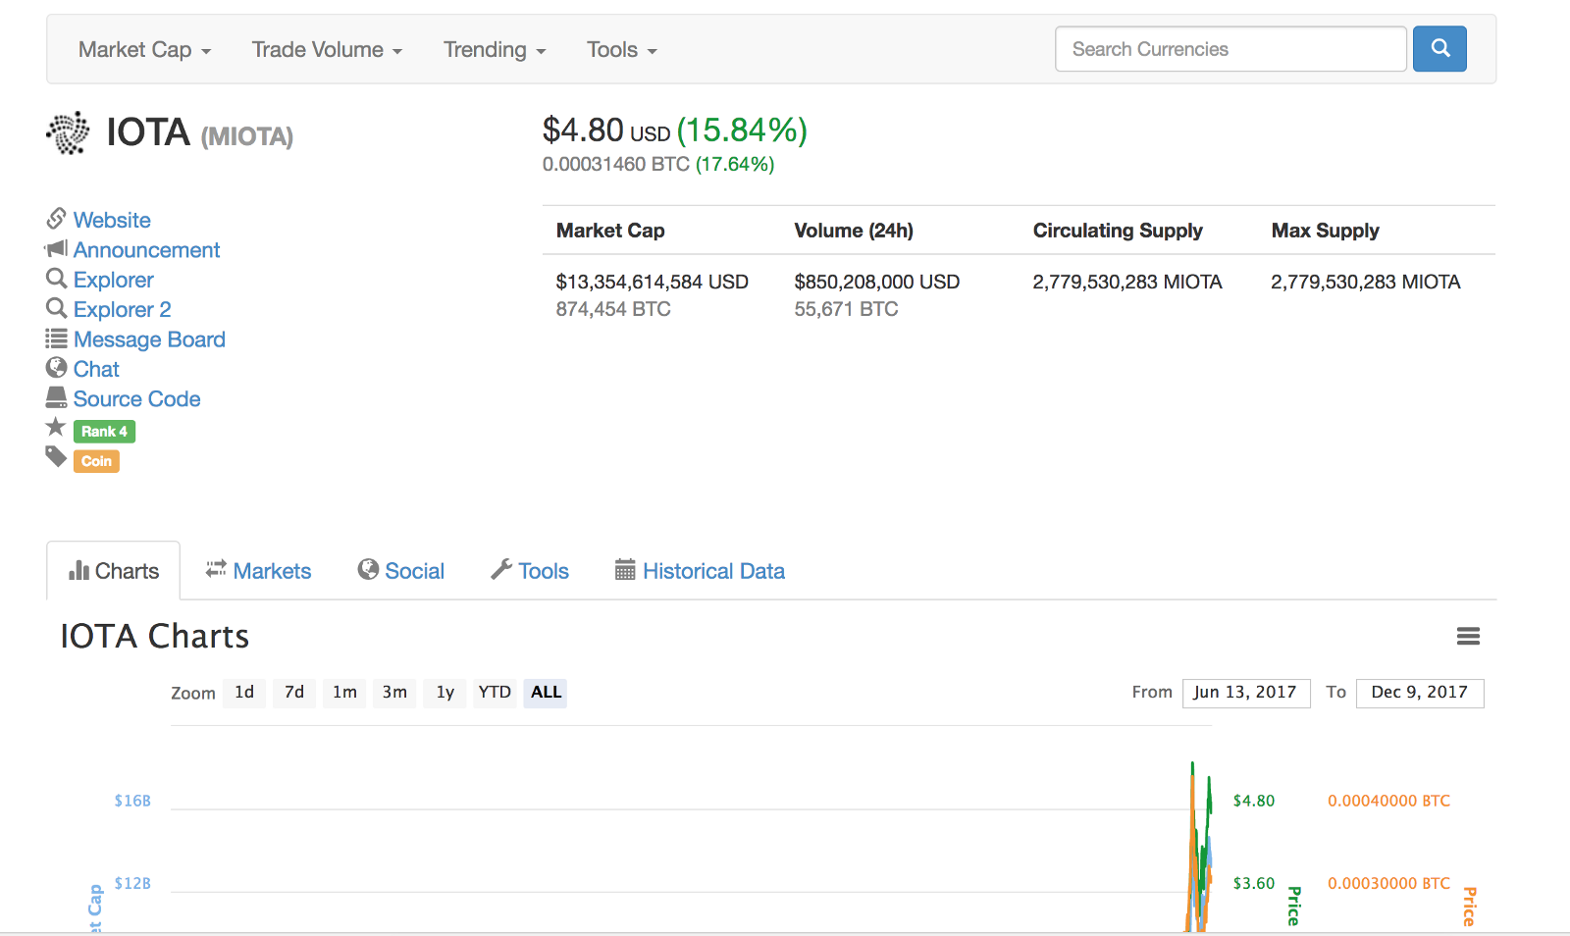The image size is (1570, 936).
Task: Open the Tools tab below coin info
Action: point(530,570)
